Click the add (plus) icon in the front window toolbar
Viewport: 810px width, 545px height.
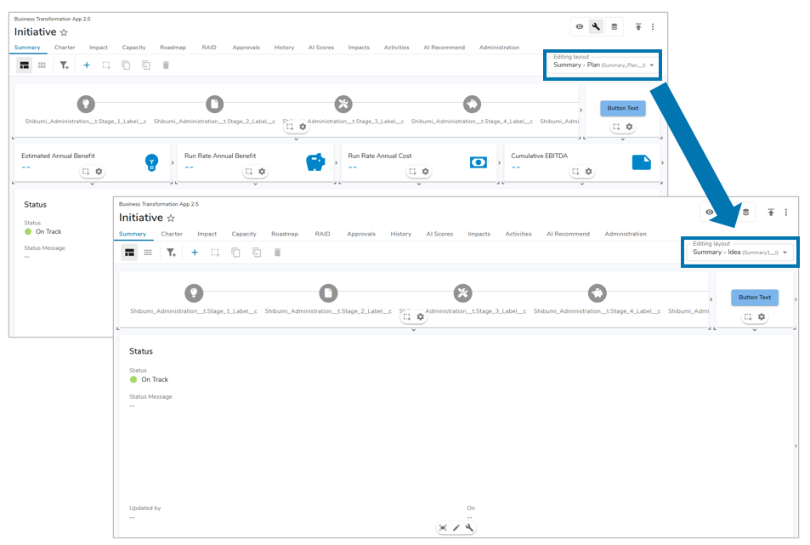(x=195, y=253)
